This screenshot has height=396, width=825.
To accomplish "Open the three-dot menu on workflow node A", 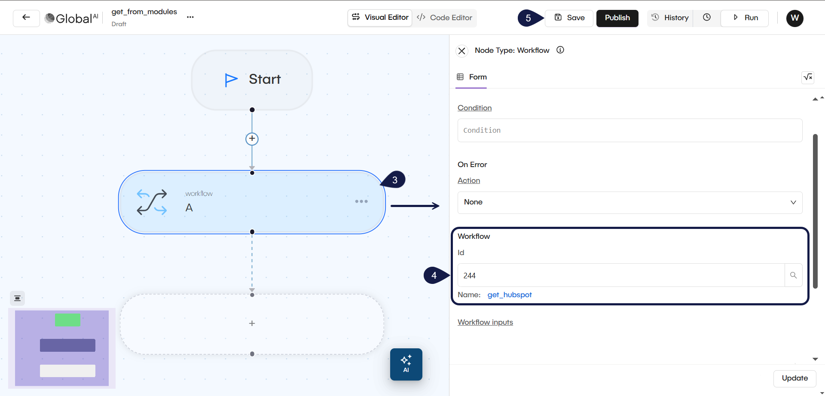I will [361, 201].
